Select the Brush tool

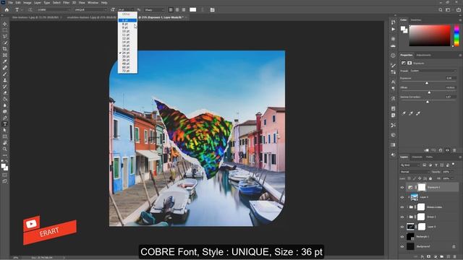pyautogui.click(x=5, y=74)
